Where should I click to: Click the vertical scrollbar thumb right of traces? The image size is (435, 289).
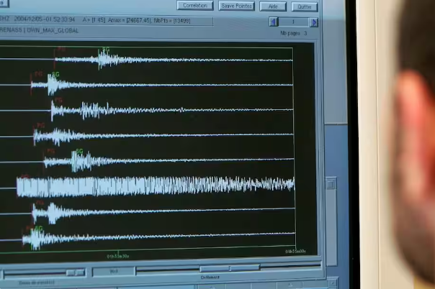coord(331,184)
